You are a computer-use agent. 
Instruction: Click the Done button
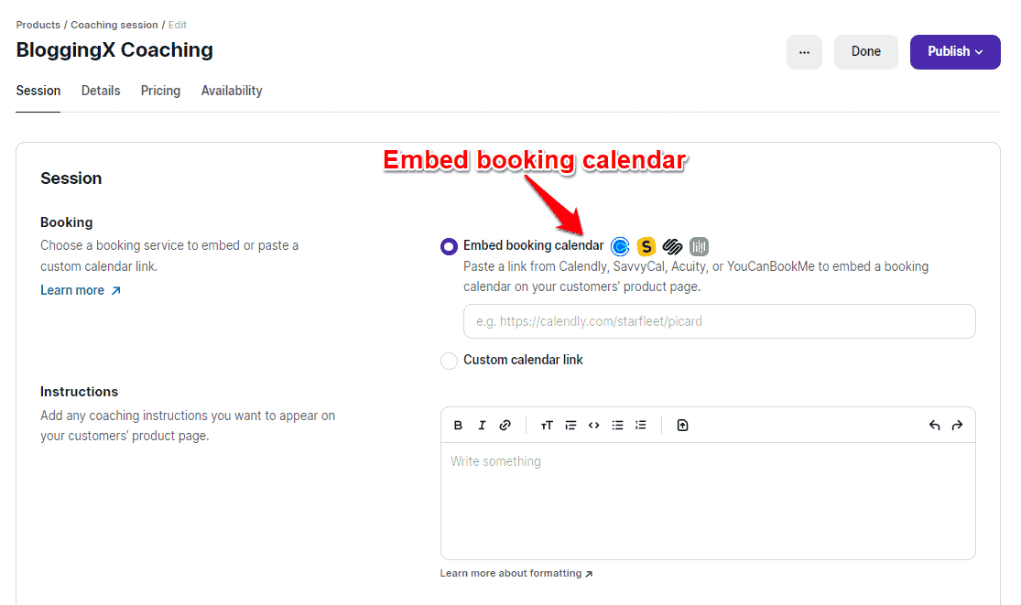point(865,52)
